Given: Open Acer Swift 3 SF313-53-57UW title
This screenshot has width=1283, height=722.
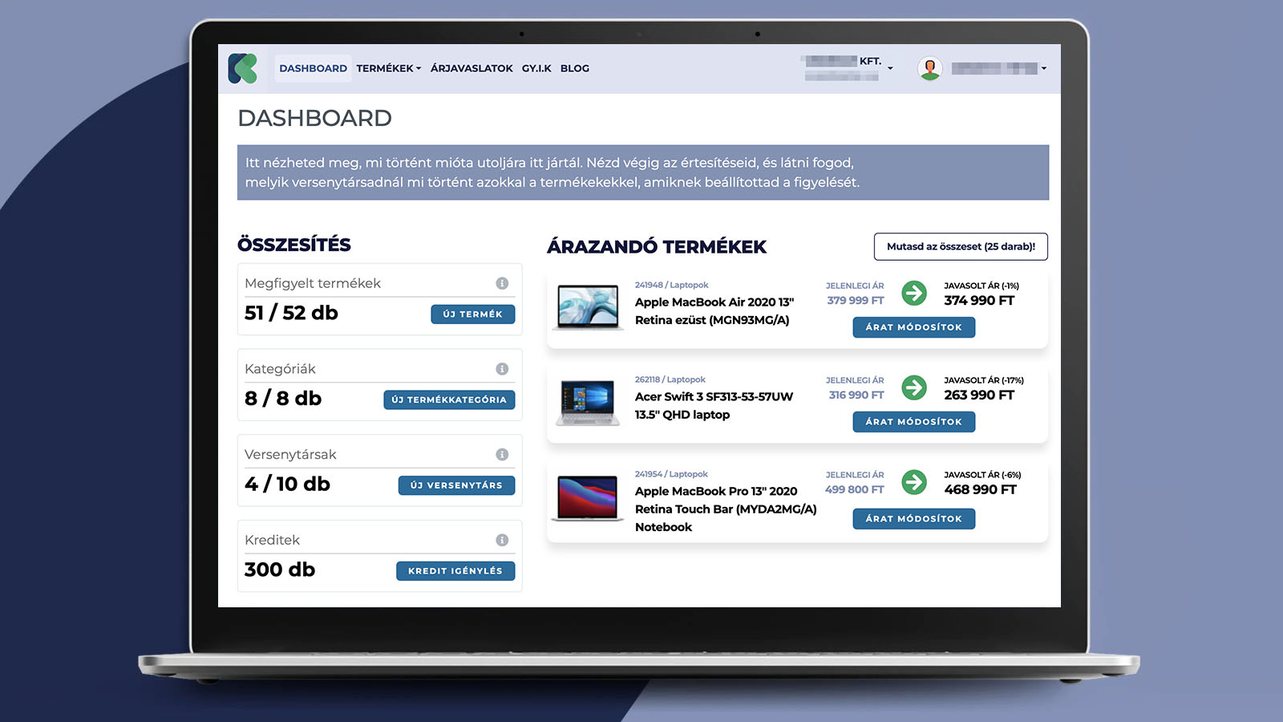Looking at the screenshot, I should click(x=714, y=406).
